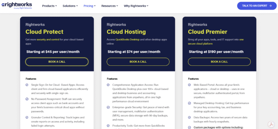Click checkmark icon beside Enterprise-grade Security
This screenshot has width=278, height=129.
108,107
